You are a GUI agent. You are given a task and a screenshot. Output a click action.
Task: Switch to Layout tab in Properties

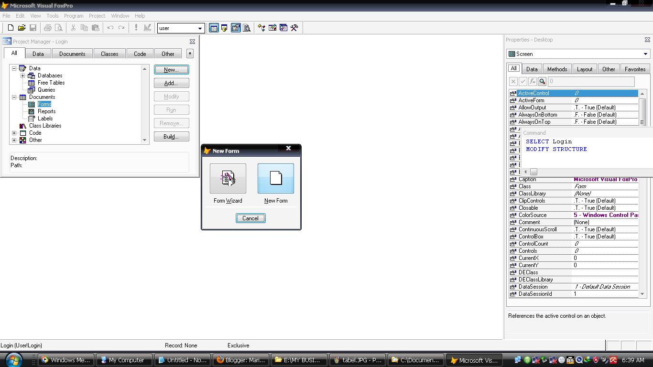(x=585, y=69)
